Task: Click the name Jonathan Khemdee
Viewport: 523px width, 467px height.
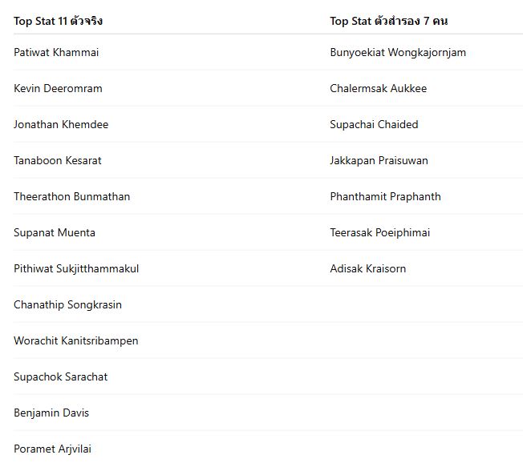Action: click(x=61, y=124)
